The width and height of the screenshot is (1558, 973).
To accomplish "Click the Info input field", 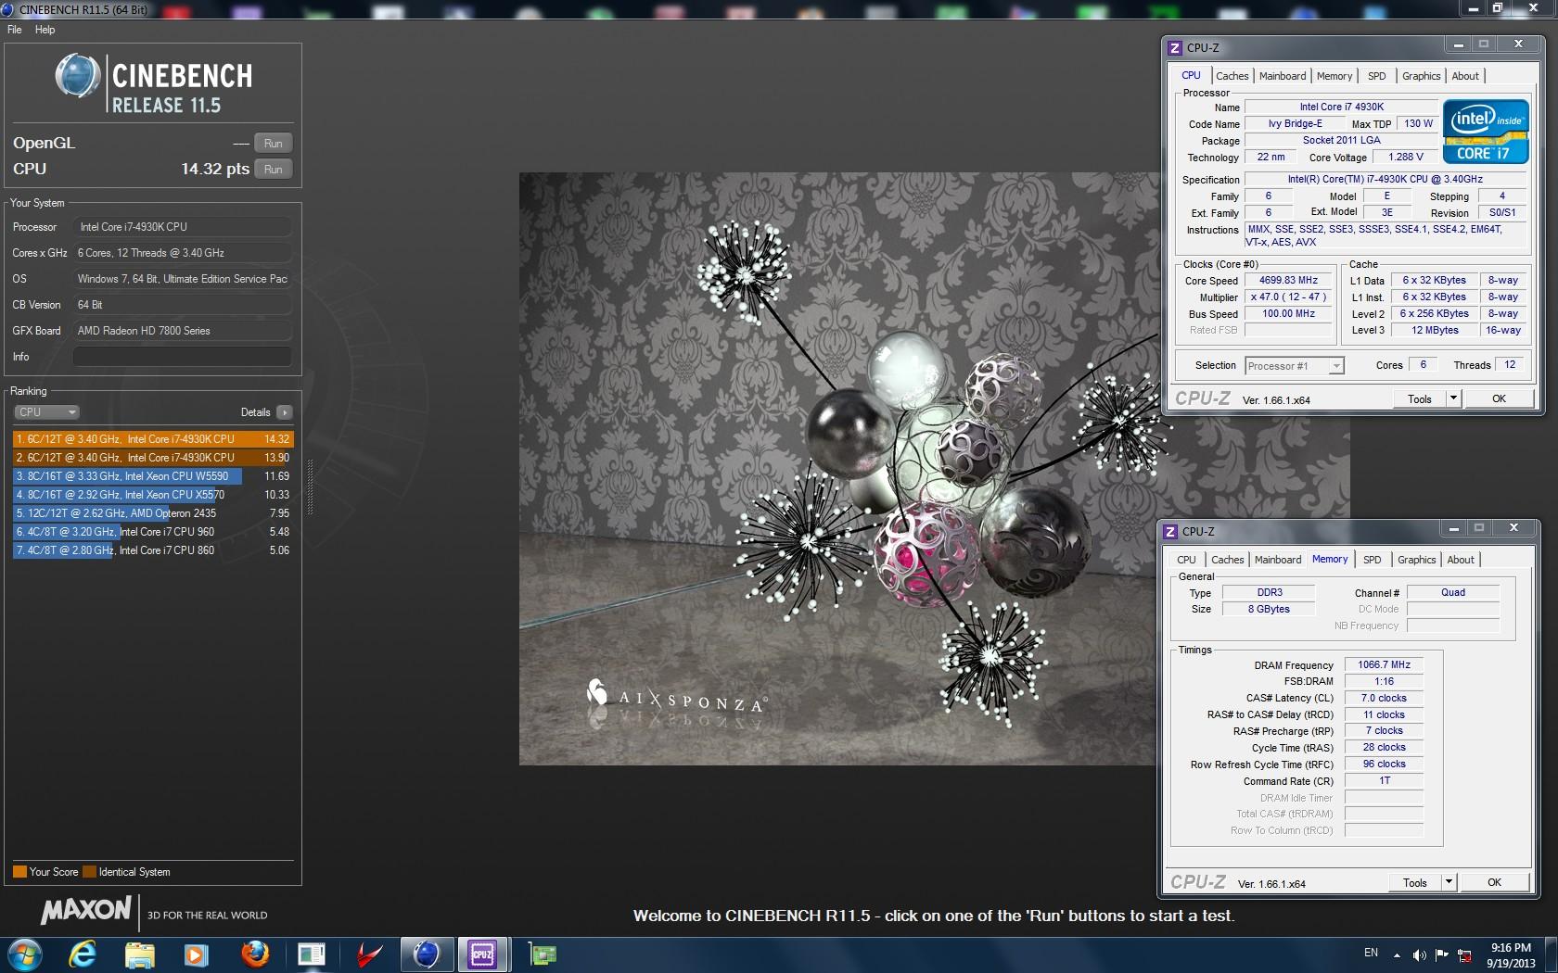I will point(182,357).
